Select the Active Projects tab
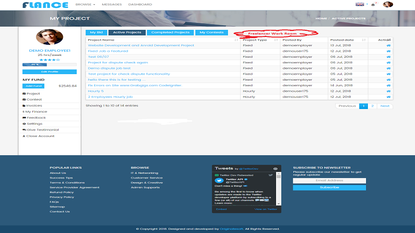415x233 pixels. click(127, 33)
